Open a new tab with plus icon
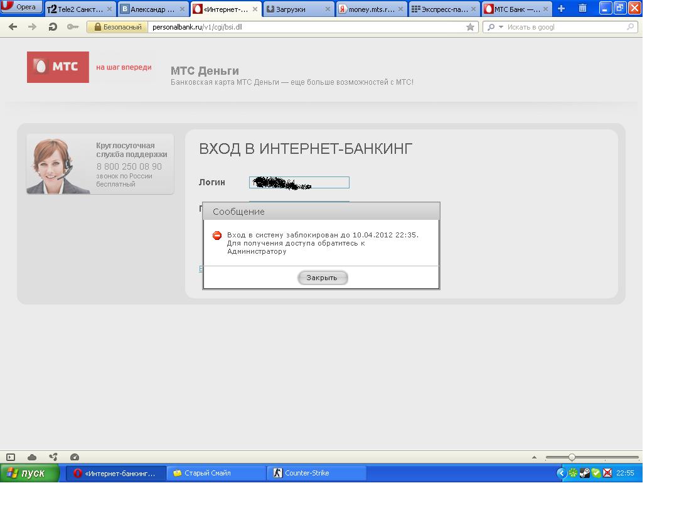Image resolution: width=684 pixels, height=510 pixels. [x=562, y=8]
